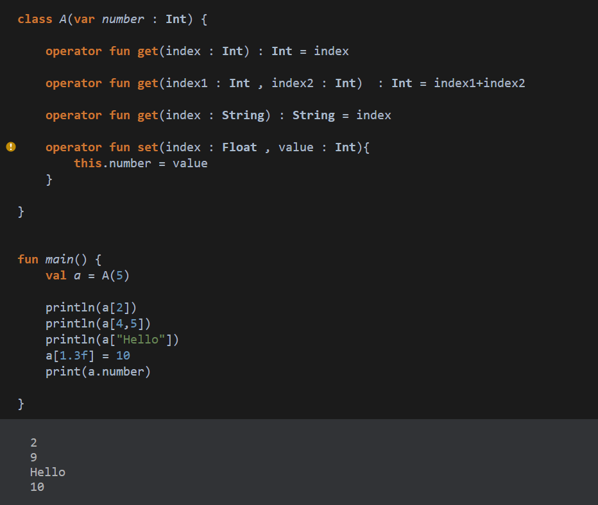This screenshot has height=505, width=598.
Task: Click the String return type of get
Action: (x=314, y=115)
